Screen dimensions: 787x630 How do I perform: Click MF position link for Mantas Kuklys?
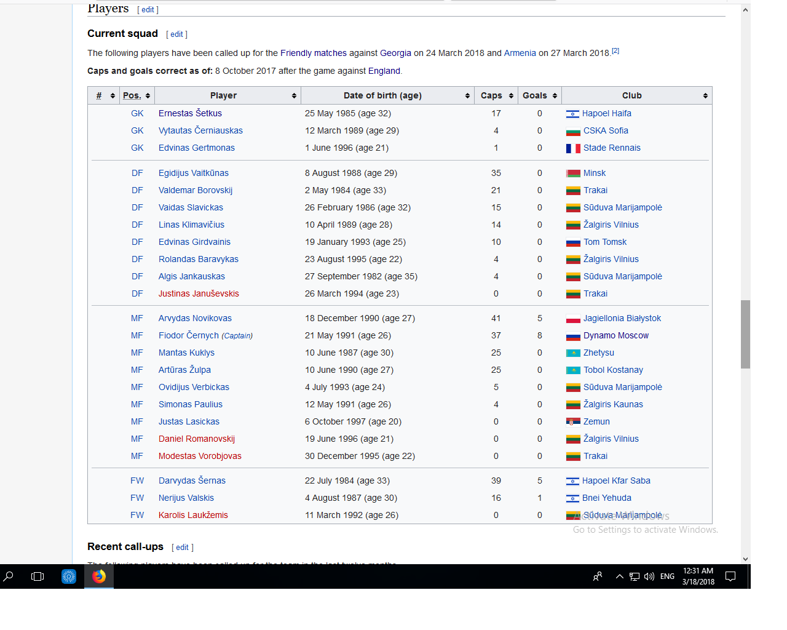tap(137, 353)
